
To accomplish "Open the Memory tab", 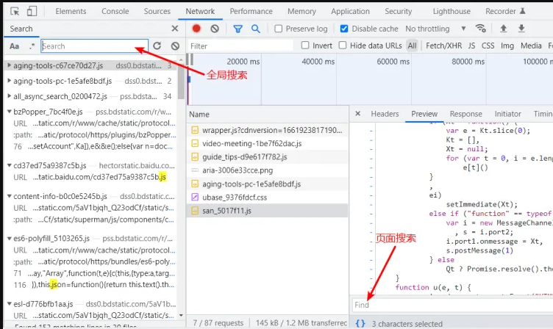I will [x=302, y=11].
